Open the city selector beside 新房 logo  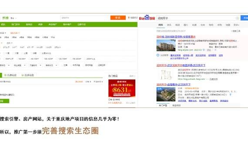pos(13,18)
